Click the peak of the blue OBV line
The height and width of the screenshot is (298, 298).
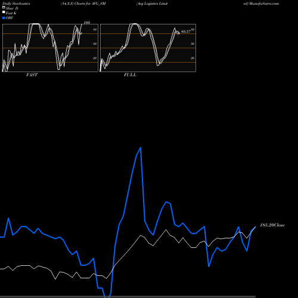(141, 148)
